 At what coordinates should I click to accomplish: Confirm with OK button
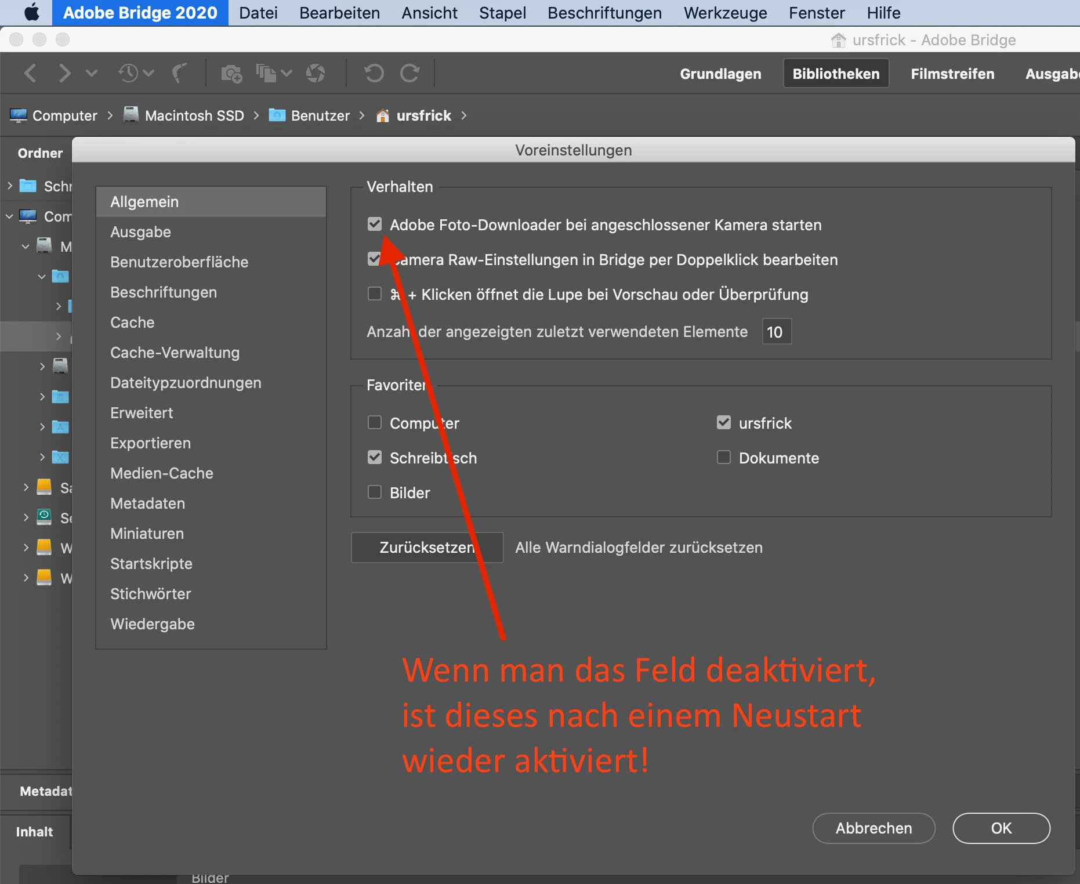pyautogui.click(x=1001, y=828)
